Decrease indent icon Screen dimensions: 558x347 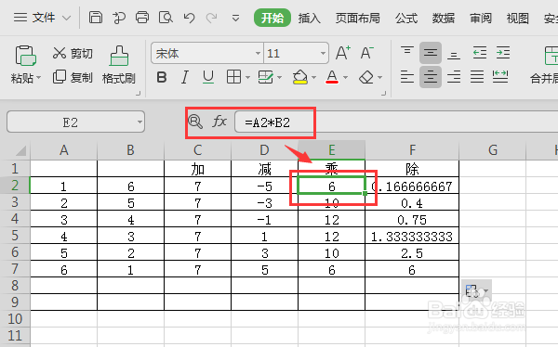point(479,53)
